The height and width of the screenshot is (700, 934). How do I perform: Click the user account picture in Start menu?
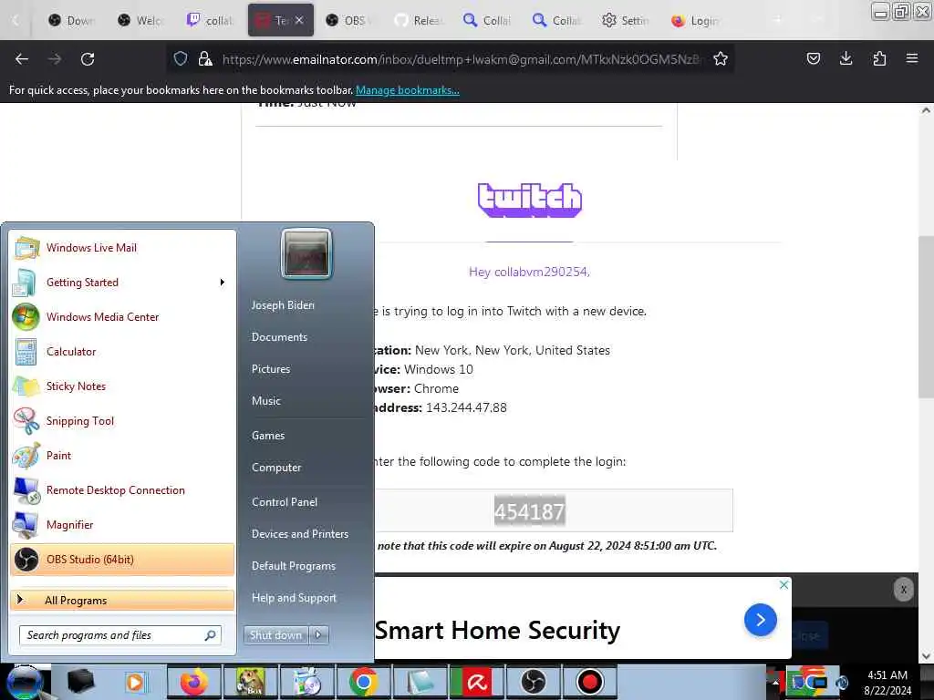tap(306, 253)
